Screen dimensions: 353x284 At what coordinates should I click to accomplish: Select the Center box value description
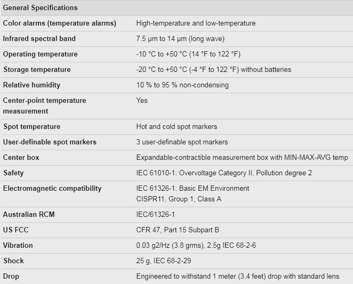(242, 158)
